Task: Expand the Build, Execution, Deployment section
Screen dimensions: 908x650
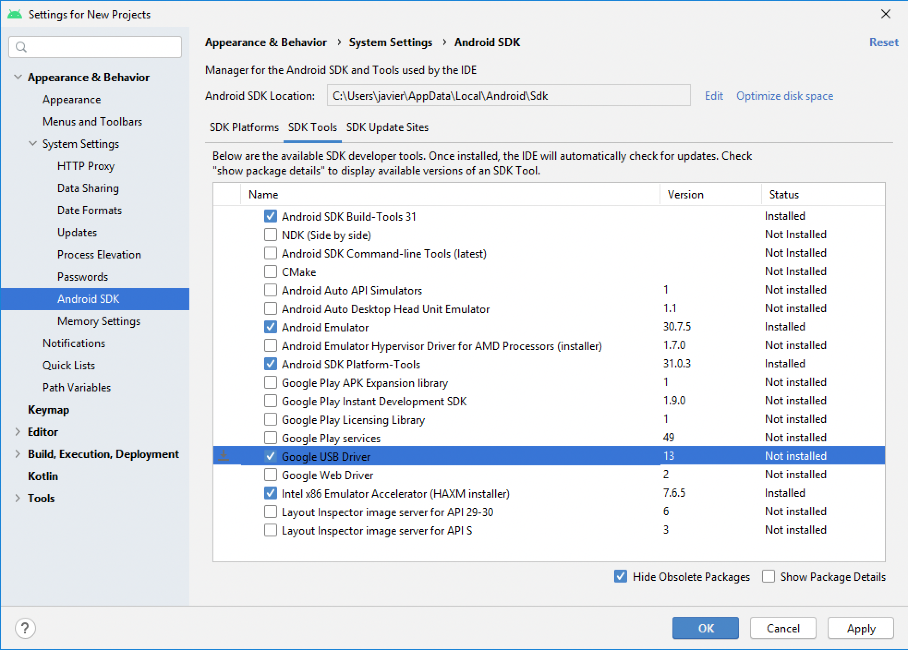Action: (x=18, y=454)
